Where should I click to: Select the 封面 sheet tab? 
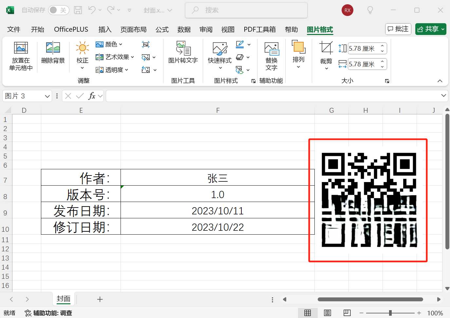coord(63,299)
